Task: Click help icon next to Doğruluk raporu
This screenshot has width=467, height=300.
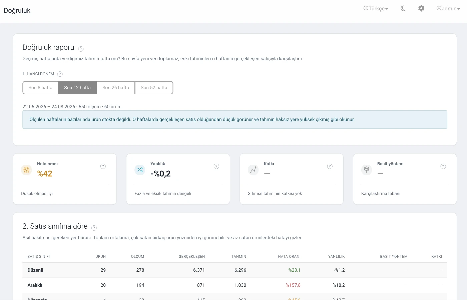Action: pos(81,49)
